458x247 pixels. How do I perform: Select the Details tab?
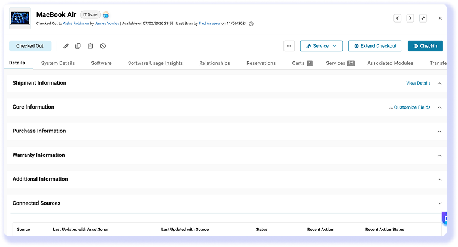[x=17, y=63]
